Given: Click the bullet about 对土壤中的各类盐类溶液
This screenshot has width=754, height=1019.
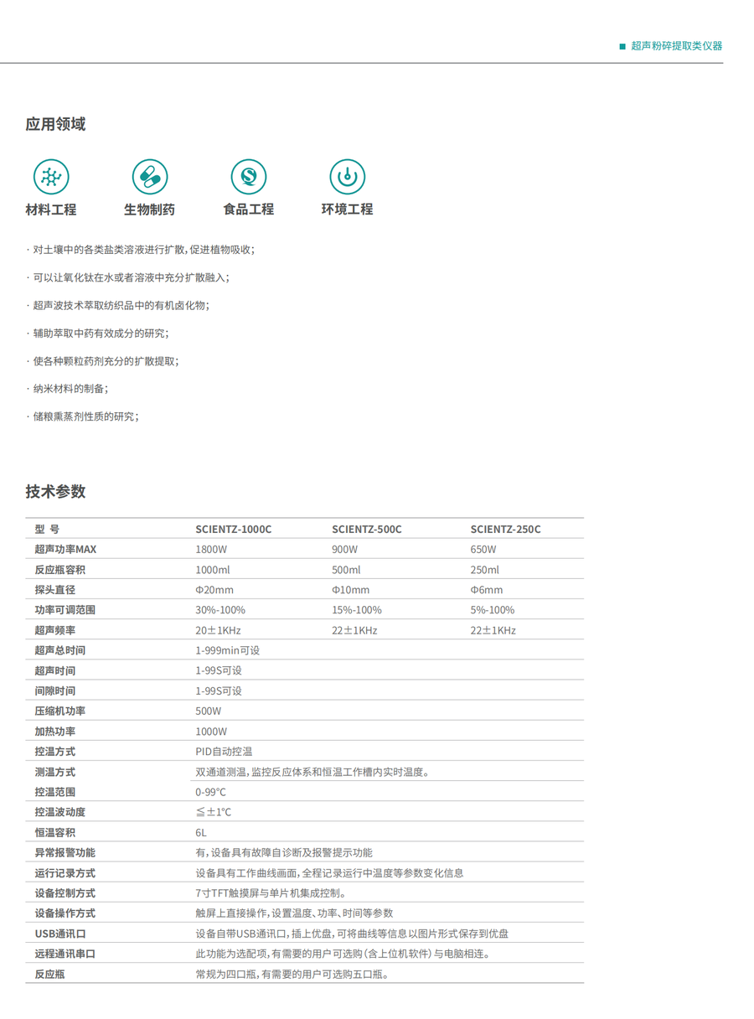Looking at the screenshot, I should click(141, 250).
